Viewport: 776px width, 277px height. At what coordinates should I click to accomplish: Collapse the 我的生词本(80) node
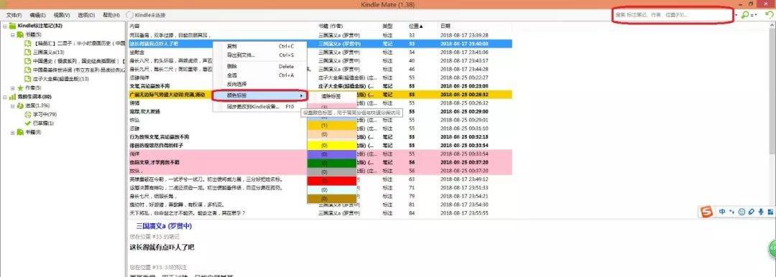coord(4,97)
